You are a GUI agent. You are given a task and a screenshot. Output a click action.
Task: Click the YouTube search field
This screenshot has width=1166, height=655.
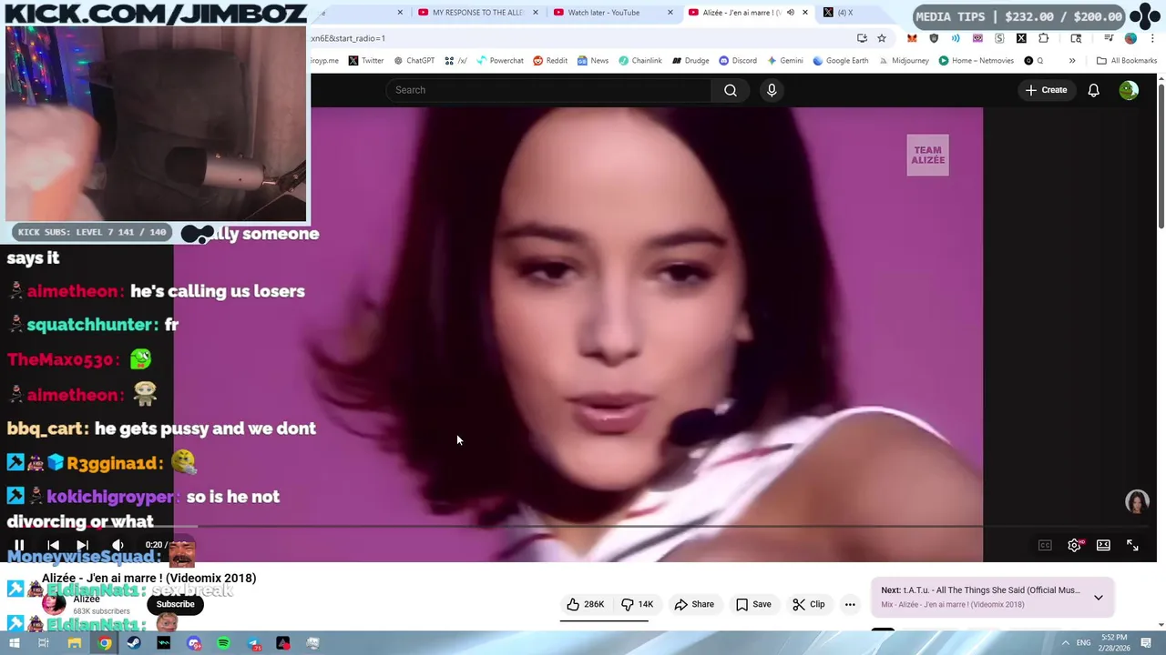pos(549,90)
